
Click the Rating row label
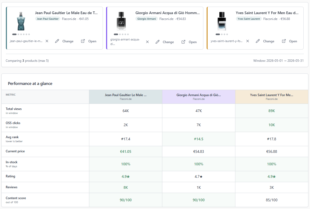click(x=10, y=176)
